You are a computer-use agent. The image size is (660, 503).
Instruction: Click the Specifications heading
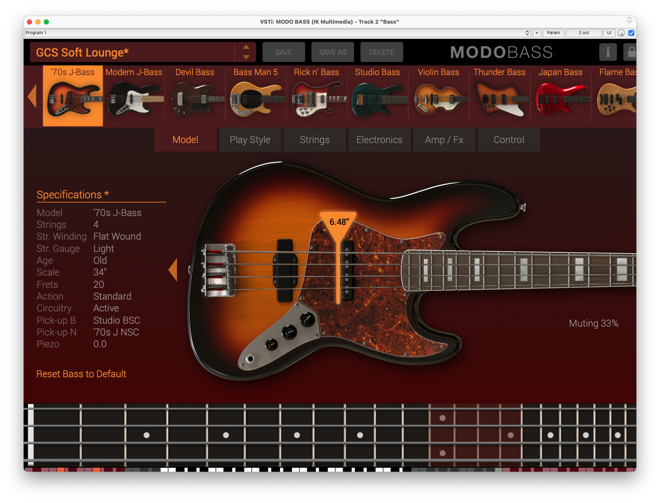tap(73, 195)
